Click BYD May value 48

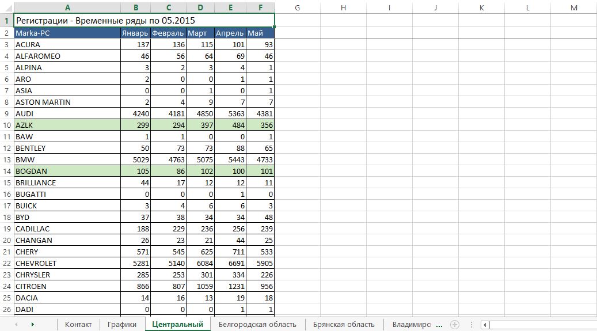pos(260,217)
